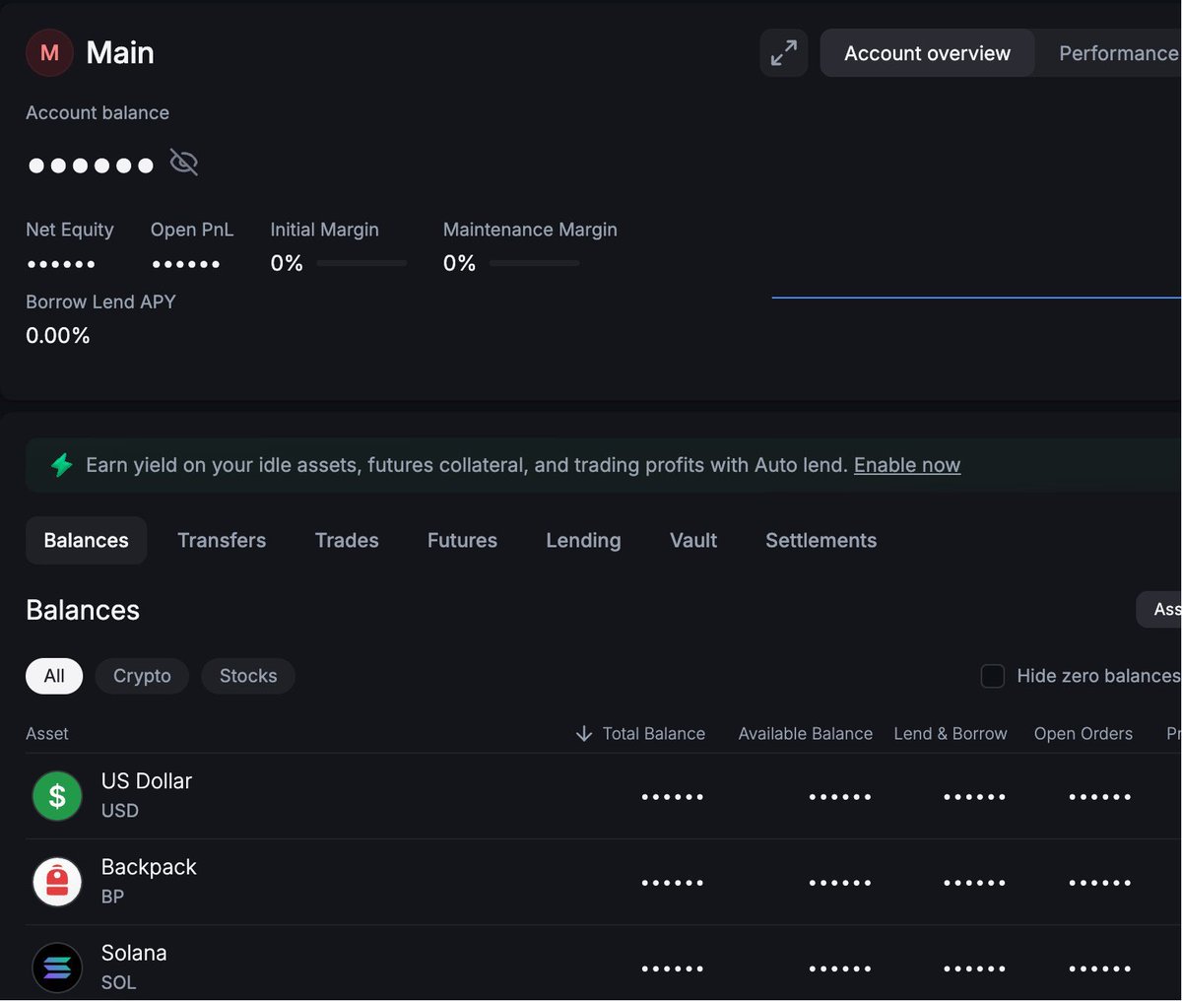
Task: Click the Net Equity label
Action: pyautogui.click(x=70, y=229)
